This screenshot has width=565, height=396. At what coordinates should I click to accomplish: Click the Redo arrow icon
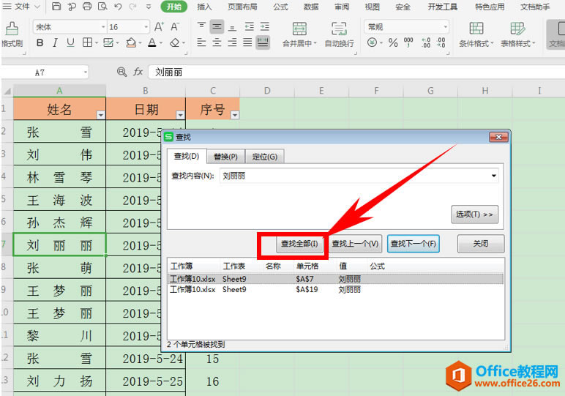[133, 6]
